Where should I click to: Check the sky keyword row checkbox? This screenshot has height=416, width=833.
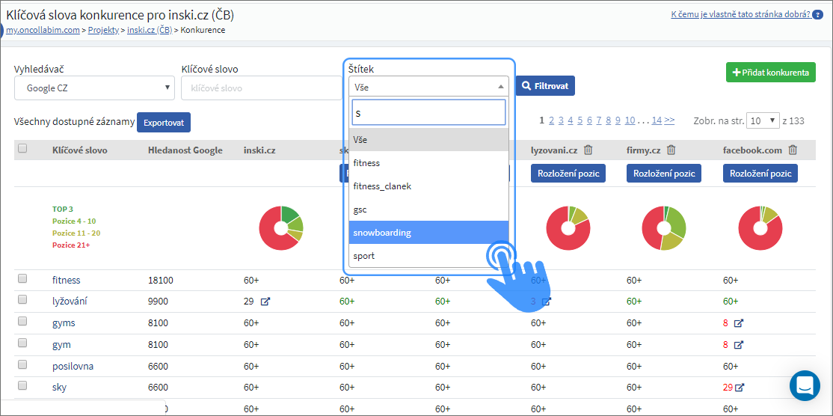[22, 386]
